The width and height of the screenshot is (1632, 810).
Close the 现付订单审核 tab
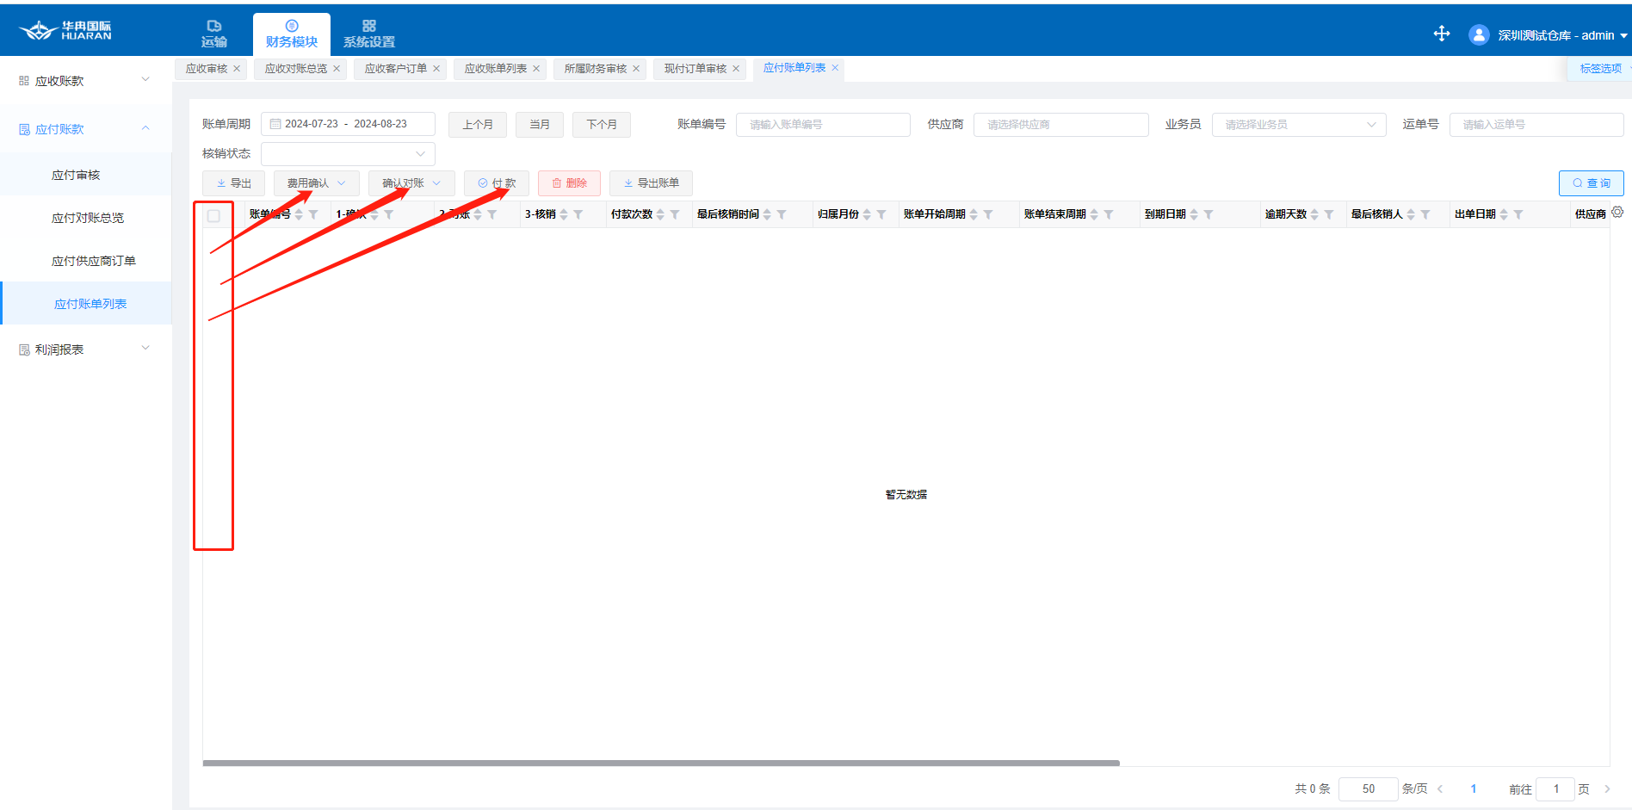click(x=736, y=69)
